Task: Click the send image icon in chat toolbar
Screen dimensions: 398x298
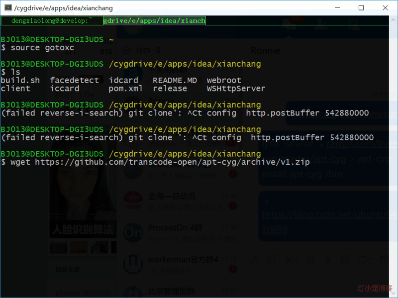Action: point(345,259)
